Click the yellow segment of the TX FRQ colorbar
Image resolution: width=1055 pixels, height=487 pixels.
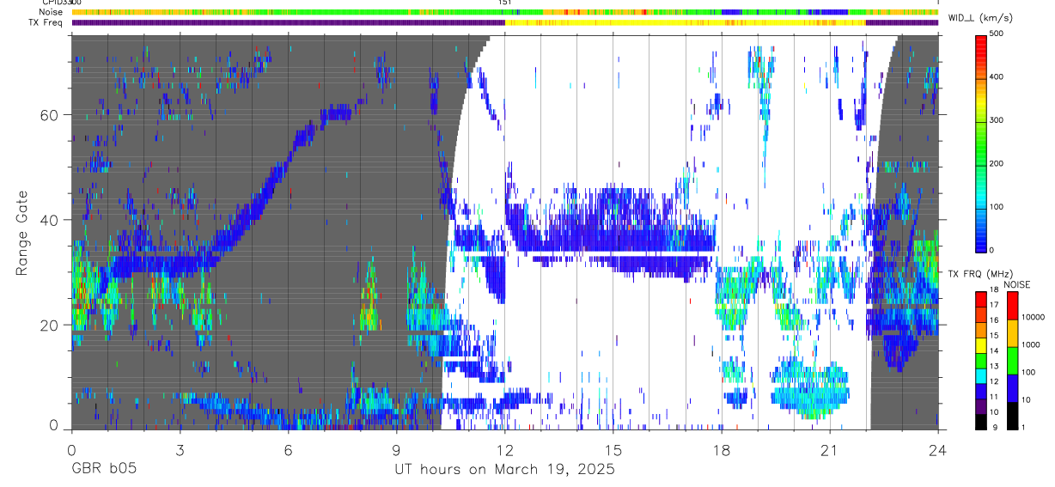981,345
